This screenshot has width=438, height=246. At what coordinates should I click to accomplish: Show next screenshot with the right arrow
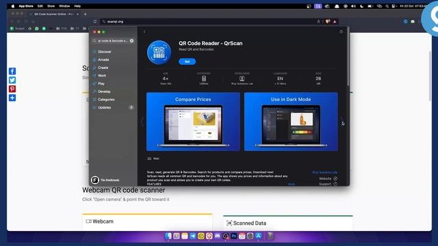(x=342, y=122)
